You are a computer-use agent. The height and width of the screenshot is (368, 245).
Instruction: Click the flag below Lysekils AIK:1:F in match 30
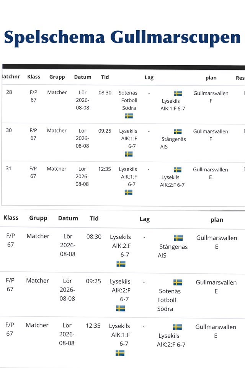tap(129, 154)
